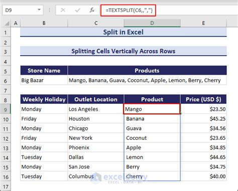Select the 'Store Name' header cell
The image size is (238, 191).
[x=44, y=71]
